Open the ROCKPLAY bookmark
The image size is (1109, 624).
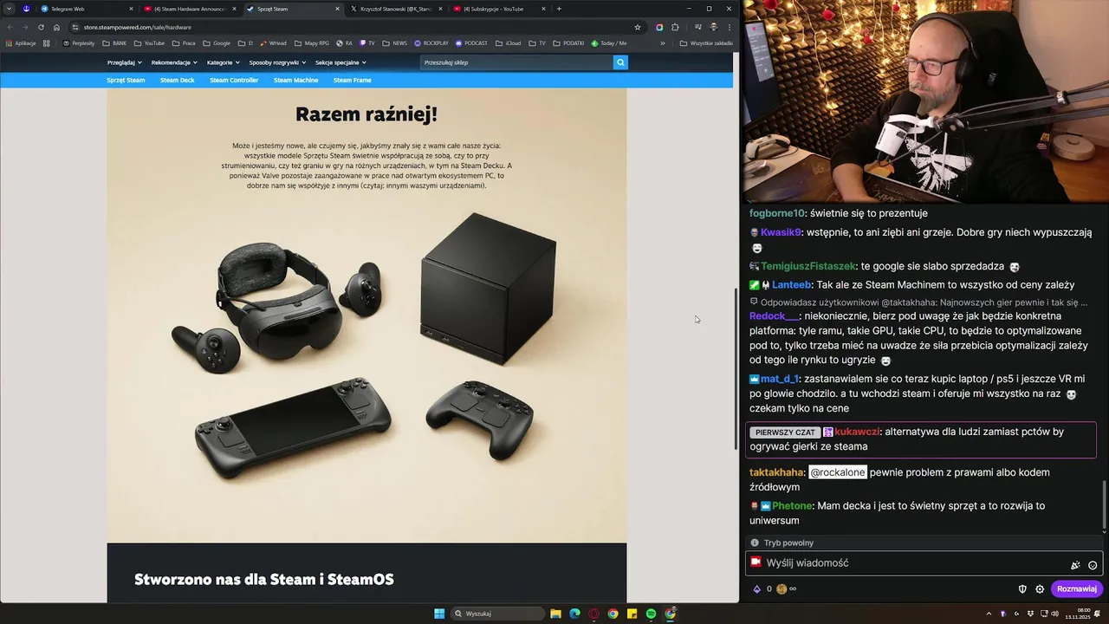pyautogui.click(x=431, y=43)
